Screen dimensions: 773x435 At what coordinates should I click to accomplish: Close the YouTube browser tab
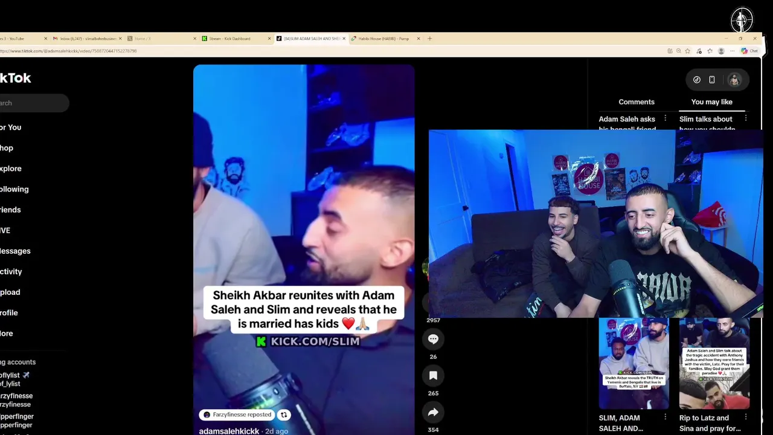click(45, 39)
